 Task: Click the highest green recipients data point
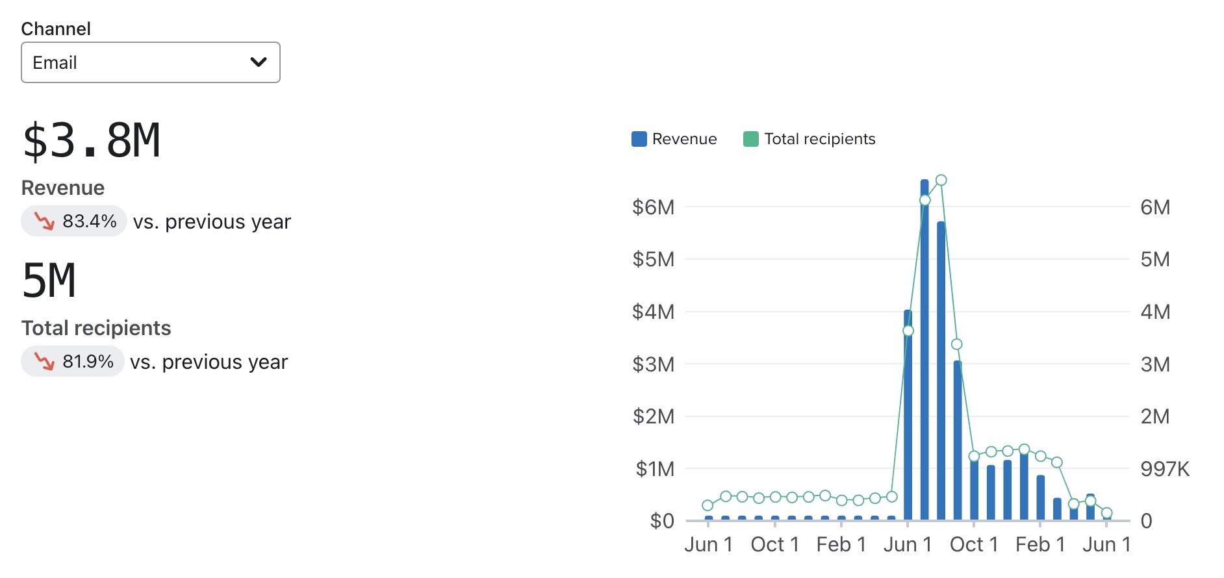pos(941,180)
